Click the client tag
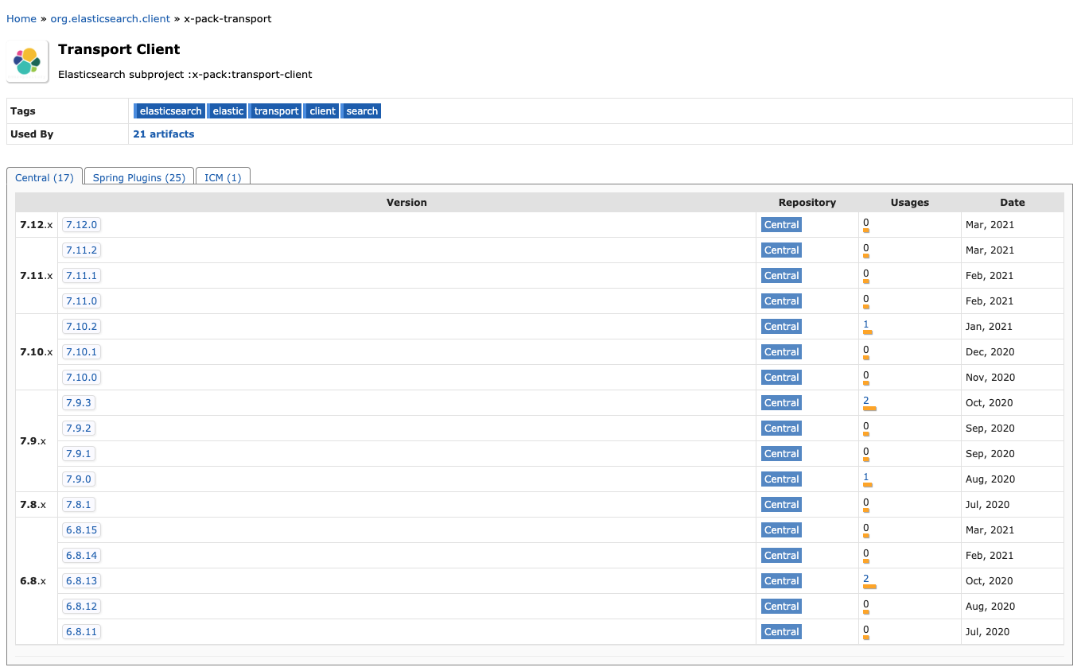Screen dimensions: 1081x671 pyautogui.click(x=321, y=111)
